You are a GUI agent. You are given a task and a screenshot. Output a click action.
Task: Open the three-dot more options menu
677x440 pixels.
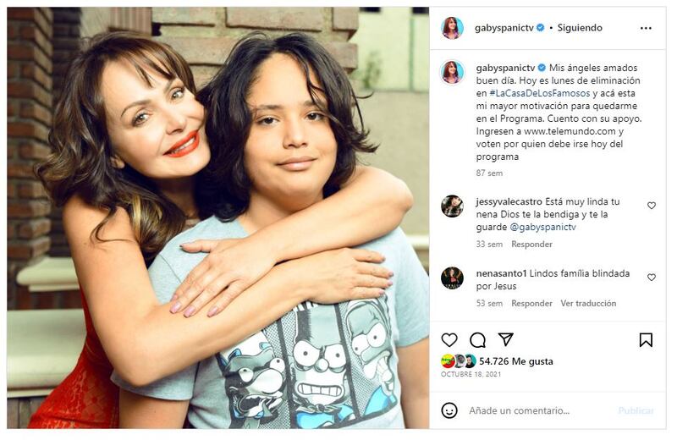coord(646,28)
